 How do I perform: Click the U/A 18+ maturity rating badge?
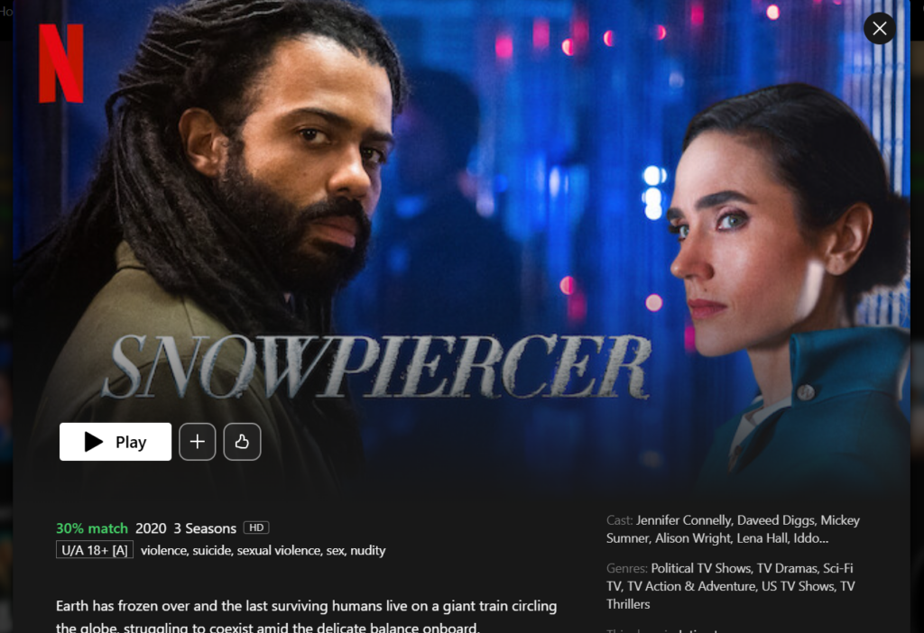pyautogui.click(x=94, y=550)
